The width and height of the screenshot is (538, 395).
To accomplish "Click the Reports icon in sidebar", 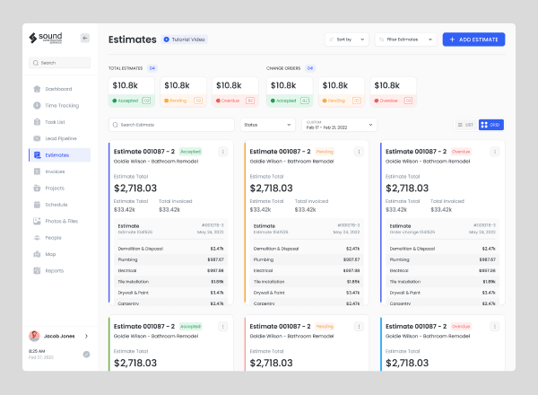I will pyautogui.click(x=37, y=270).
